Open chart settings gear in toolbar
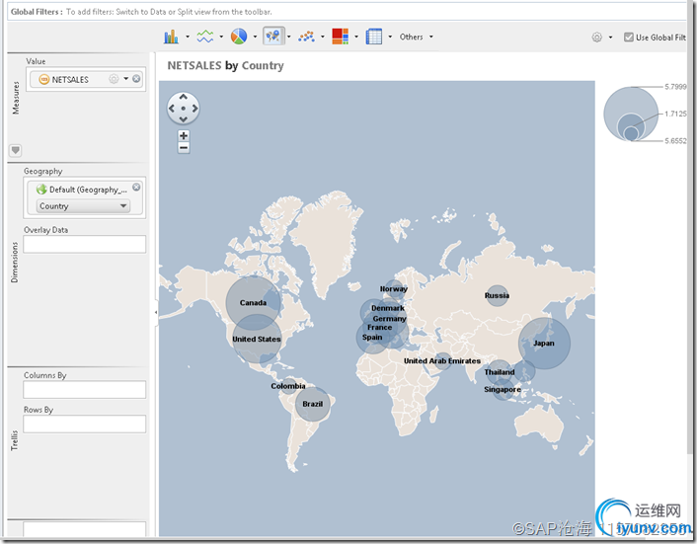The image size is (697, 544). pyautogui.click(x=597, y=38)
